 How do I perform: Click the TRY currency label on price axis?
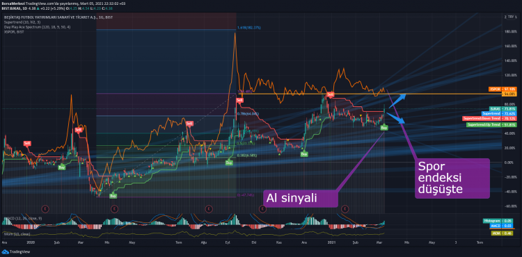click(x=511, y=16)
